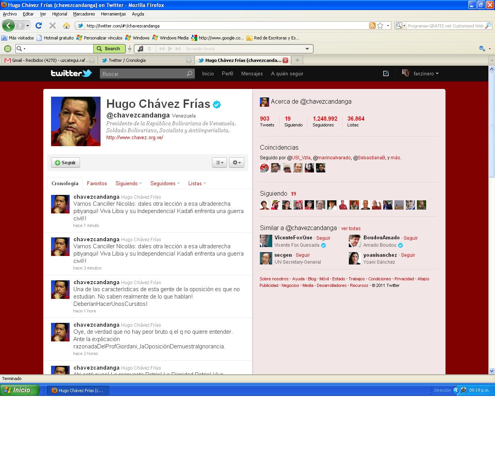Open the Herramientas menu
Image resolution: width=495 pixels, height=464 pixels.
coord(113,14)
